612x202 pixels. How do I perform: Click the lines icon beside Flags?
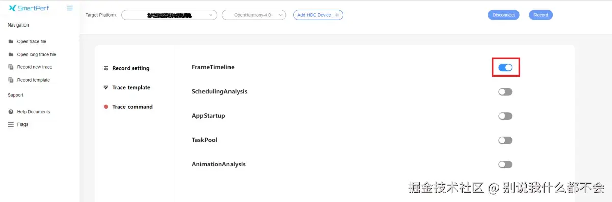pos(11,124)
